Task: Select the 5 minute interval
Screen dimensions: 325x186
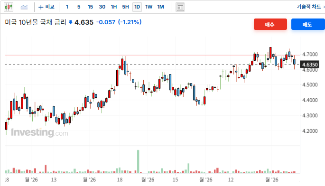Action: (x=79, y=7)
